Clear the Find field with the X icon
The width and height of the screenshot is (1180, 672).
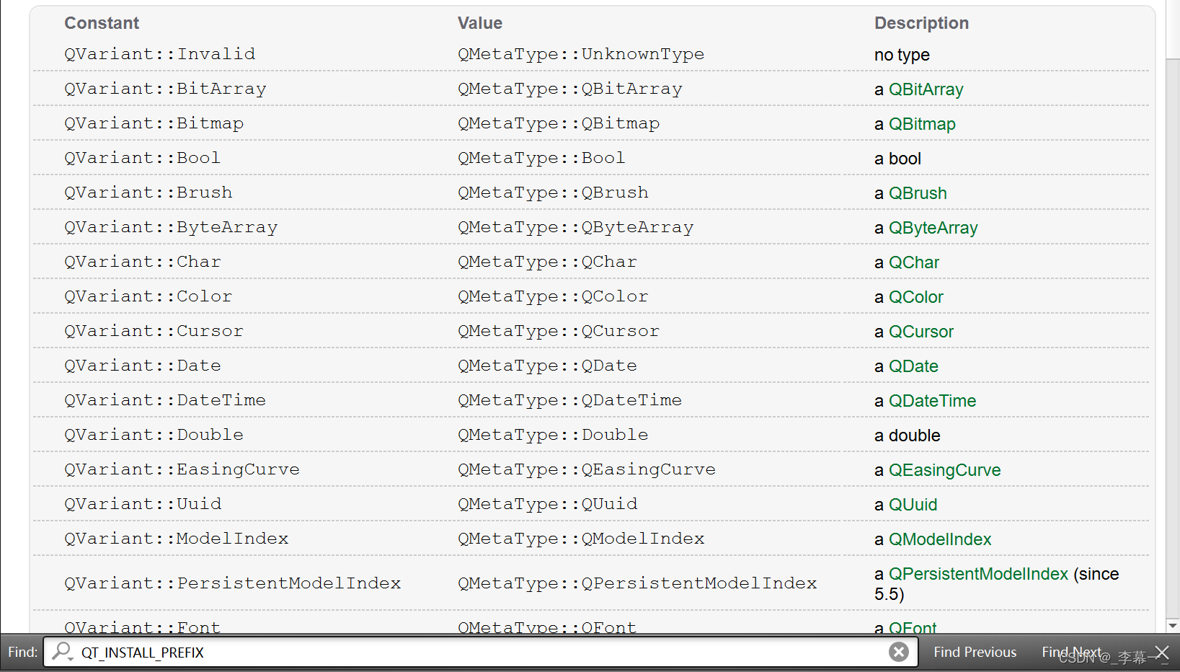click(x=898, y=652)
